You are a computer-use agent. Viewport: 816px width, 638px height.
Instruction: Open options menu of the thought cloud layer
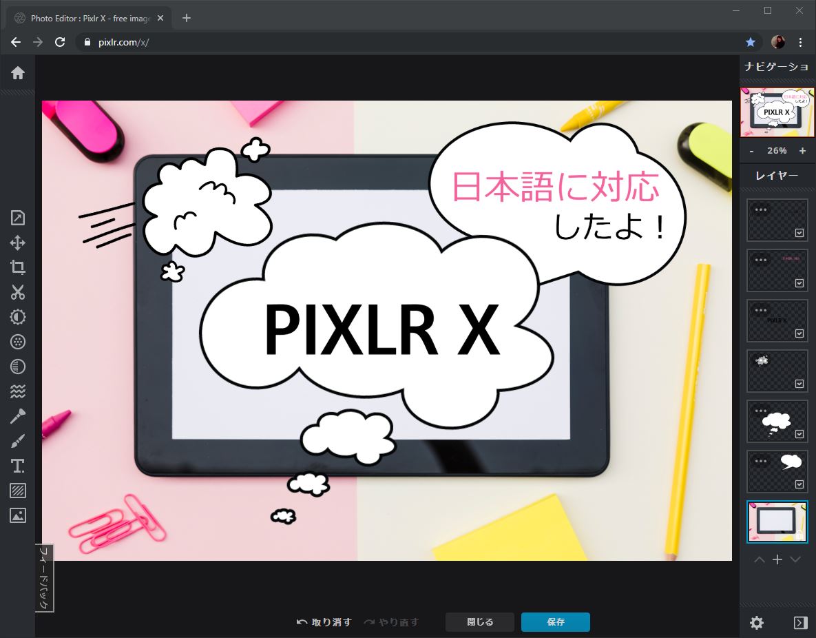pyautogui.click(x=761, y=411)
